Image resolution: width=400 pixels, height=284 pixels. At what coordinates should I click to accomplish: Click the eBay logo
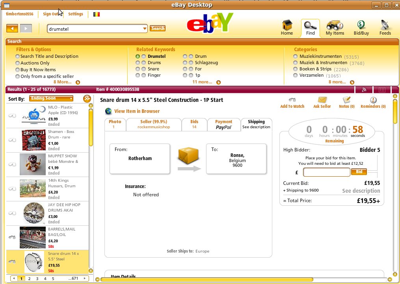(210, 23)
